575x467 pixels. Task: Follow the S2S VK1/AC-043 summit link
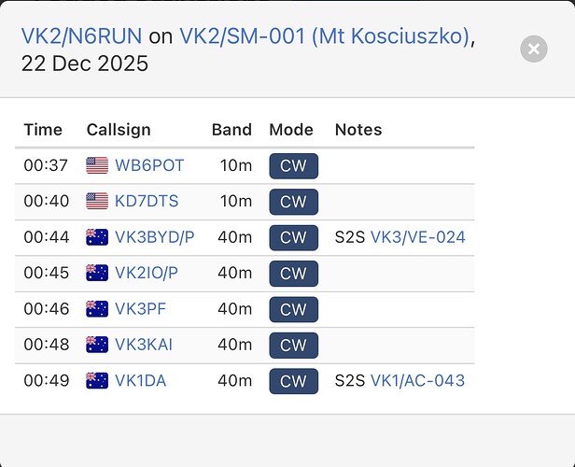click(x=417, y=380)
